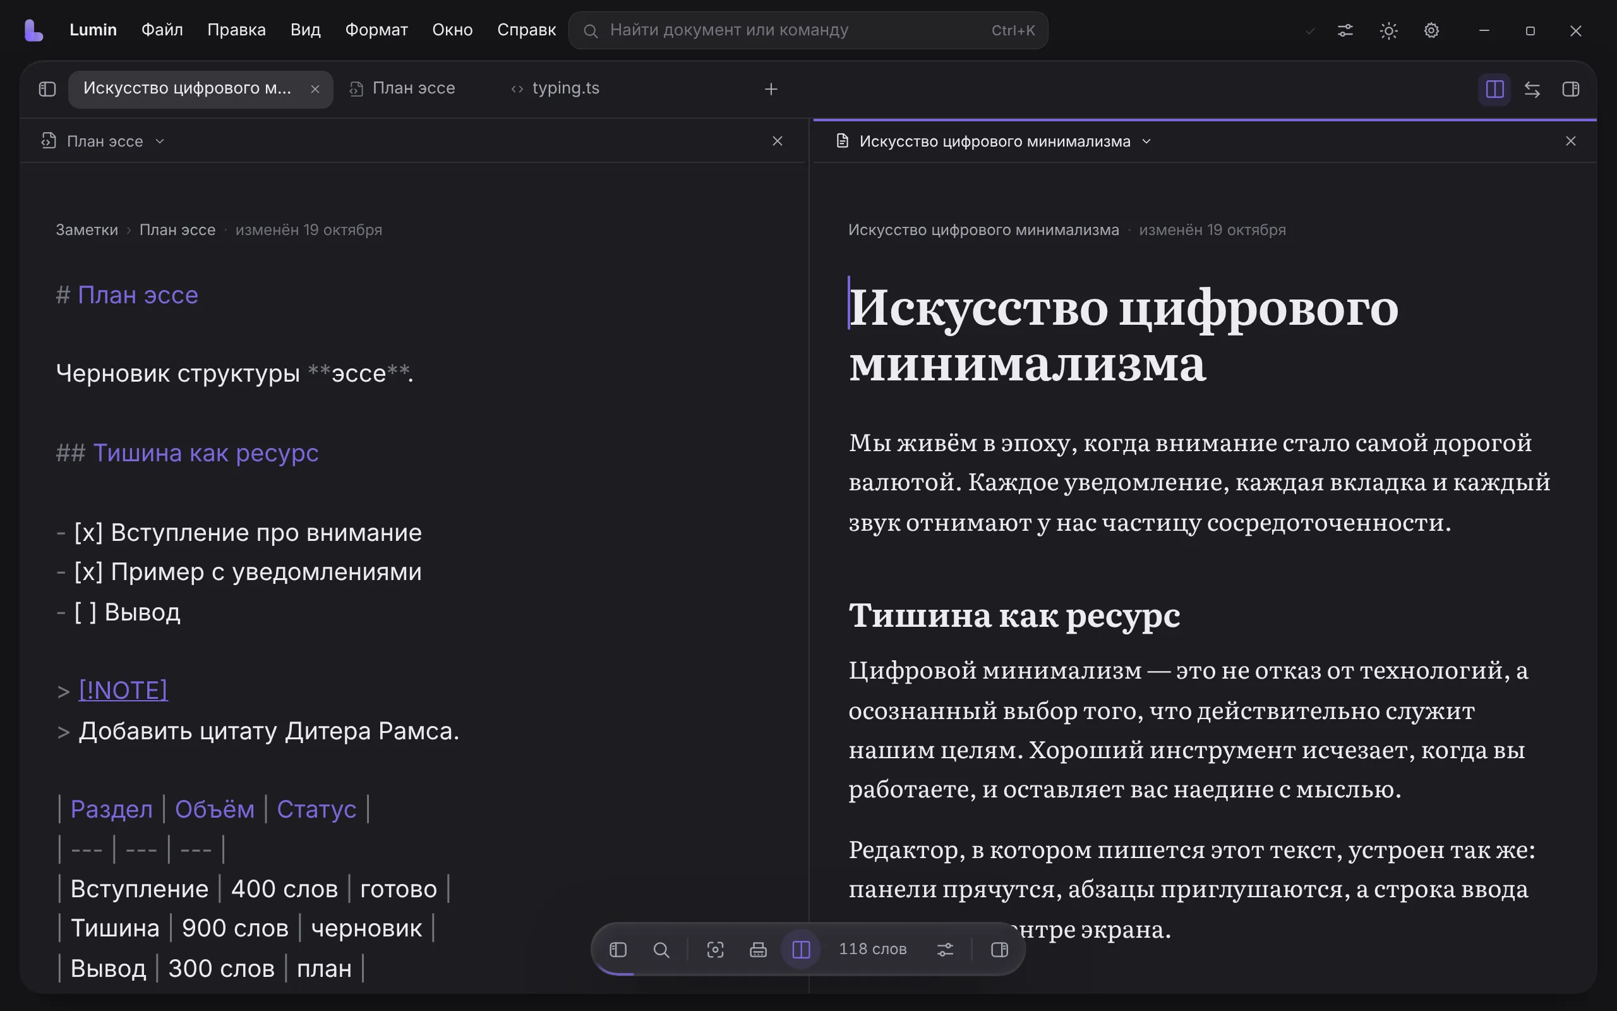Click the 'План эссе' breadcrumb link
Screen dimensions: 1617x1011
[x=177, y=230]
